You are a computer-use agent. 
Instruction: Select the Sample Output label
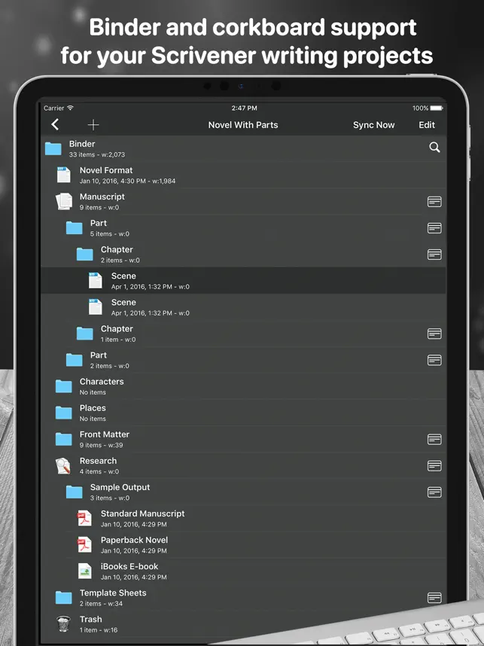[120, 487]
